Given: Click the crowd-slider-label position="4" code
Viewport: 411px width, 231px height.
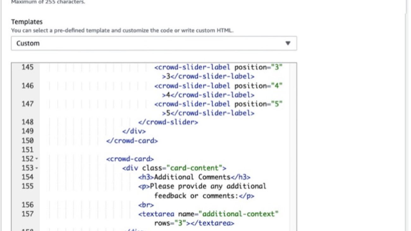Looking at the screenshot, I should pyautogui.click(x=218, y=86).
